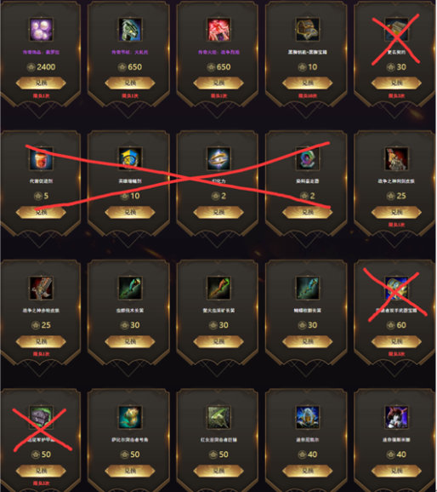Click the blue armored mini pet icon priced 40

click(x=308, y=417)
